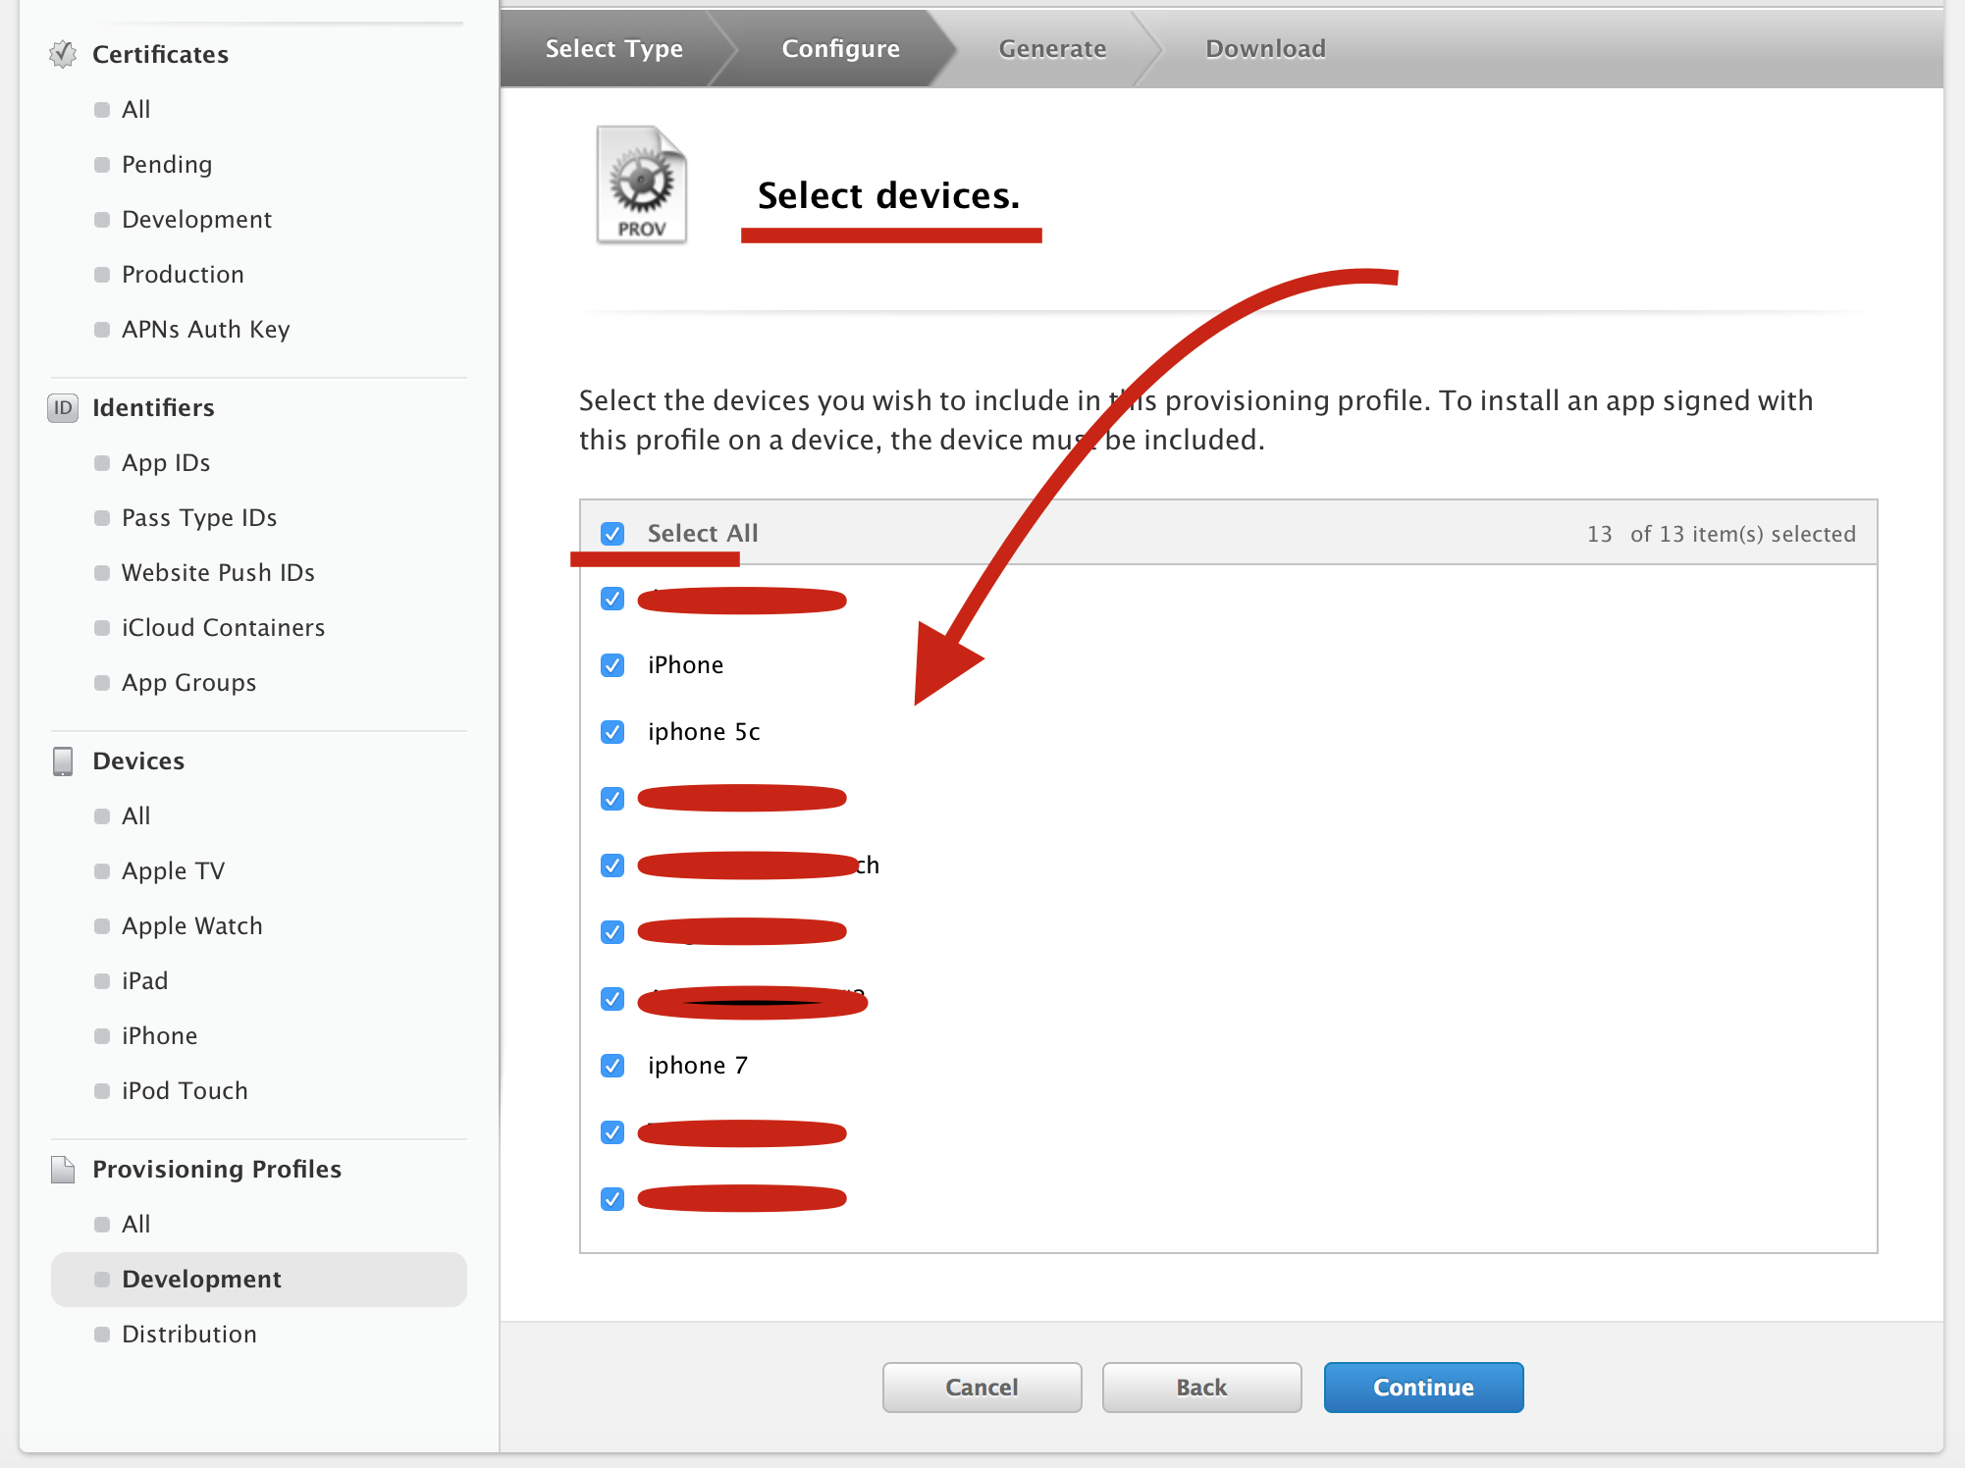The height and width of the screenshot is (1468, 1965).
Task: Open Apple Watch devices
Action: [x=191, y=925]
